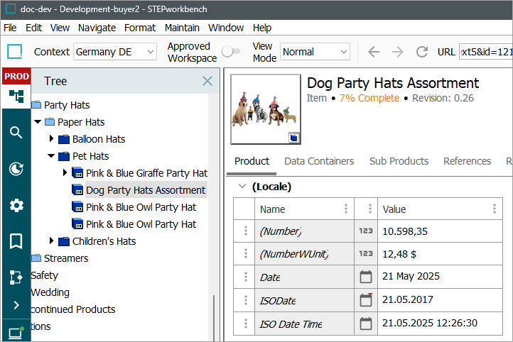The height and width of the screenshot is (342, 513).
Task: Click the reload arrow next to URL
Action: (421, 52)
